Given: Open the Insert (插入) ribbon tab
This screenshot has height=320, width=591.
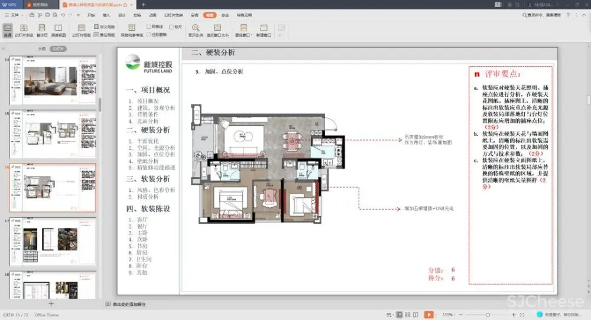Looking at the screenshot, I should (x=106, y=15).
